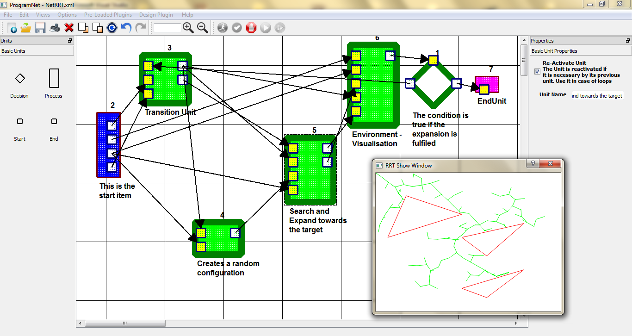Click the New document toolbar icon
This screenshot has width=632, height=336.
coord(12,28)
